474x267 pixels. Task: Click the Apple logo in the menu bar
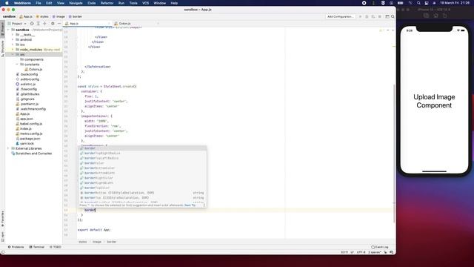7,3
